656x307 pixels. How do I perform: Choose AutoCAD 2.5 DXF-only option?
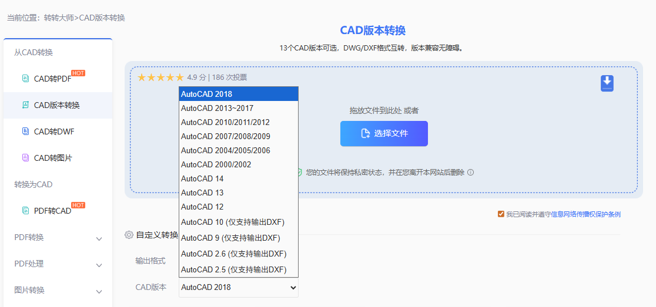click(x=239, y=269)
